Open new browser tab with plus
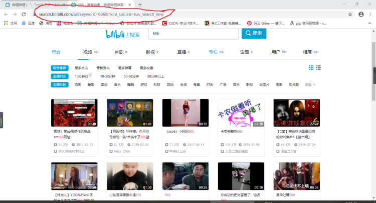This screenshot has height=203, width=376. [x=140, y=5]
